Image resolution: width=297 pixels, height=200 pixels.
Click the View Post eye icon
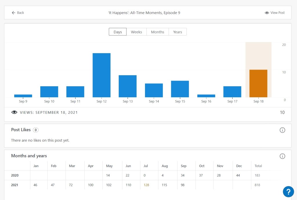[267, 13]
